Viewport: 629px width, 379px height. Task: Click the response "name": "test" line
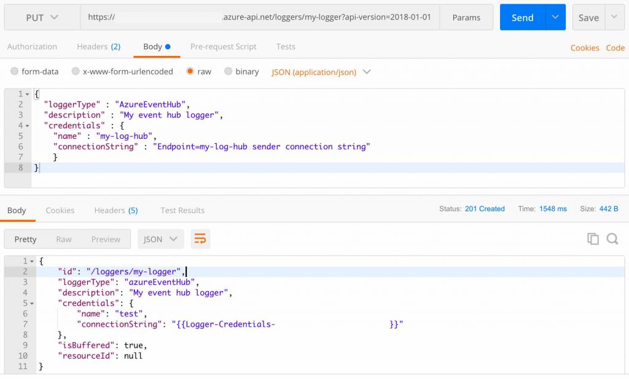tap(112, 314)
